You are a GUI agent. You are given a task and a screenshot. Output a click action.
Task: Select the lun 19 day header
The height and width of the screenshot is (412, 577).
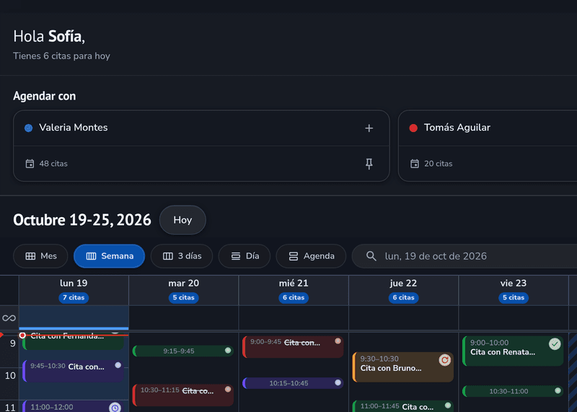click(x=74, y=290)
